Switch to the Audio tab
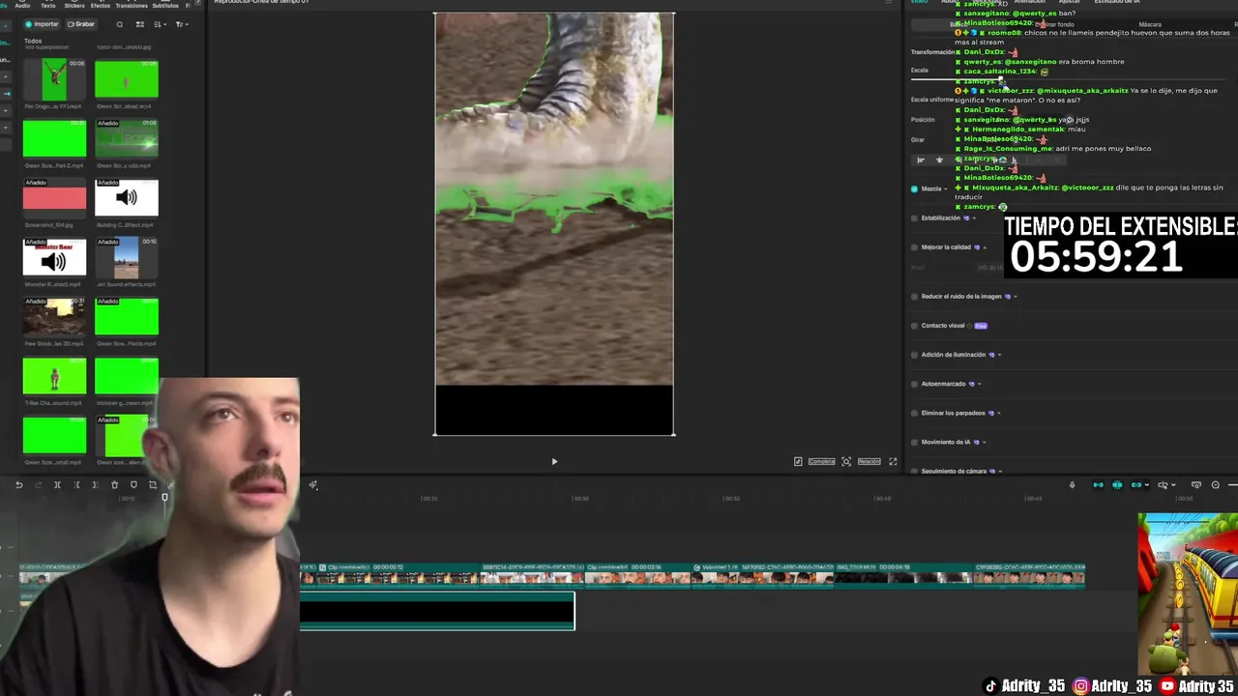This screenshot has width=1238, height=696. coord(21,6)
